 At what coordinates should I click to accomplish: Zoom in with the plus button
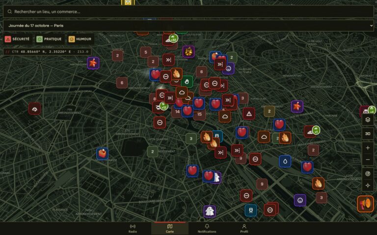tap(368, 148)
